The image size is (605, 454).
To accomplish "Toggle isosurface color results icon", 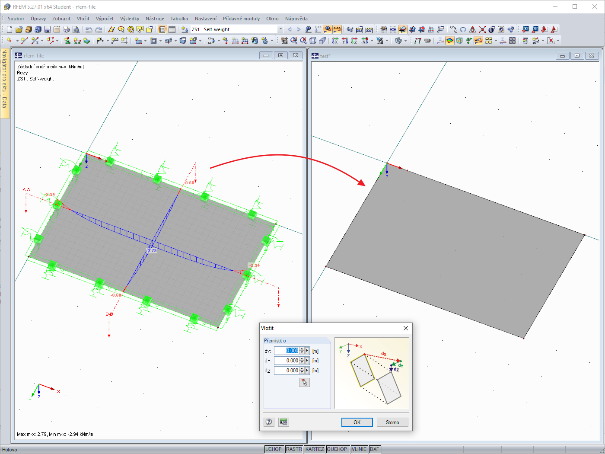I will [450, 41].
